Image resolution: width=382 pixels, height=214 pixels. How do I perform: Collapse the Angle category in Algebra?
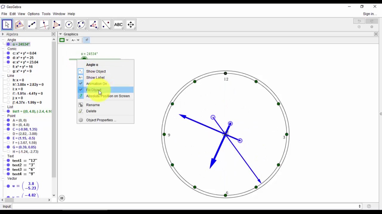3,40
